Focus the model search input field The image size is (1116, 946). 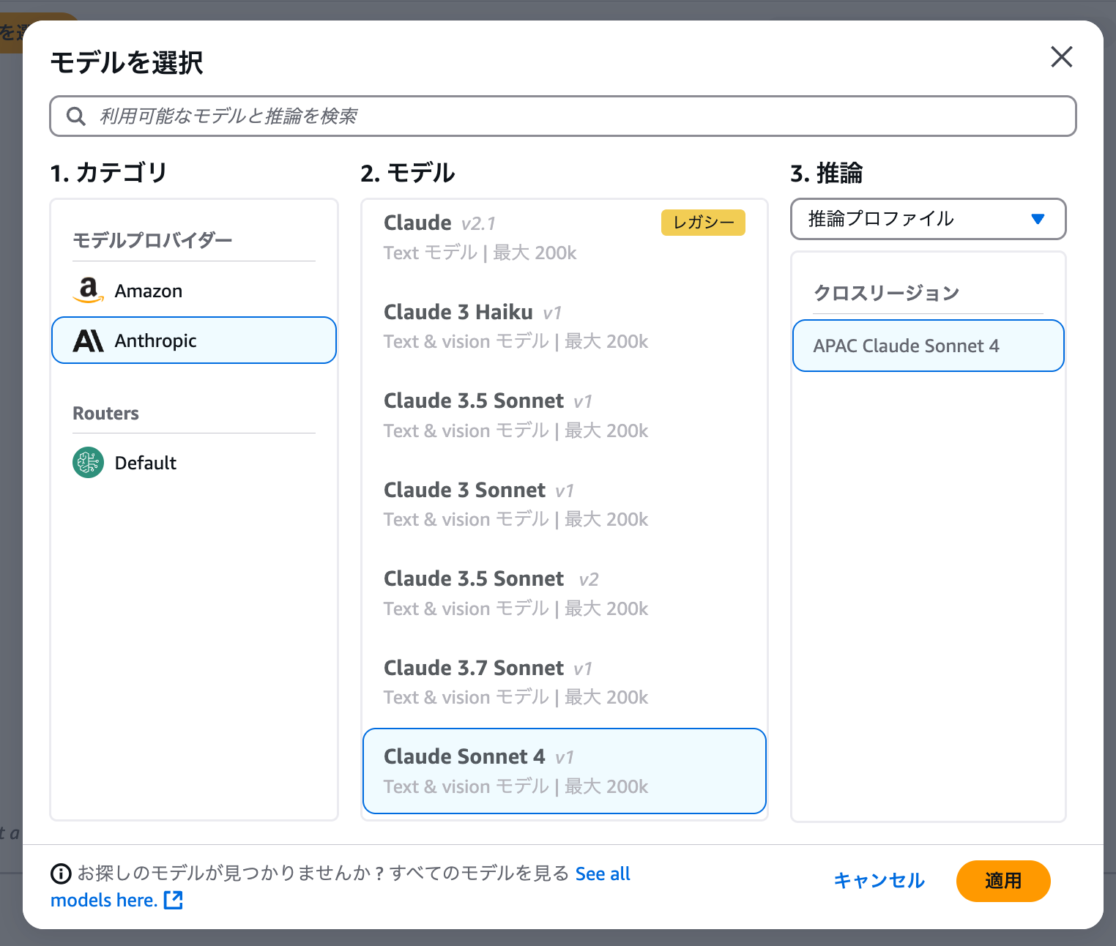click(562, 116)
